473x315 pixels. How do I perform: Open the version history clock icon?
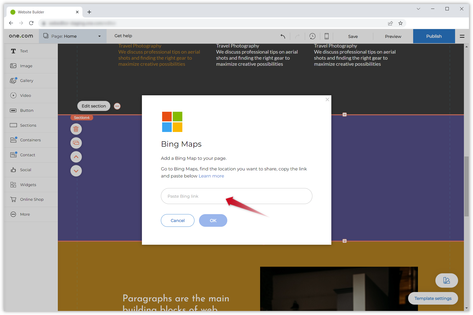point(312,36)
